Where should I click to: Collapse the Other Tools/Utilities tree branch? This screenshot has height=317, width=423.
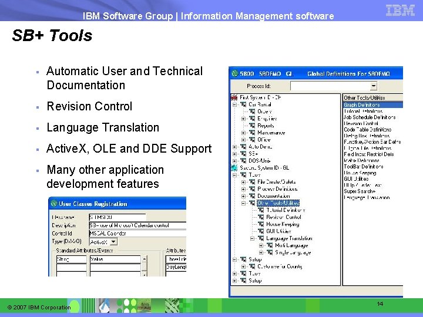(x=243, y=203)
